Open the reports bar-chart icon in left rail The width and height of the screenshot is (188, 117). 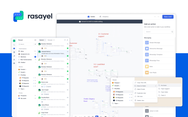(14, 56)
